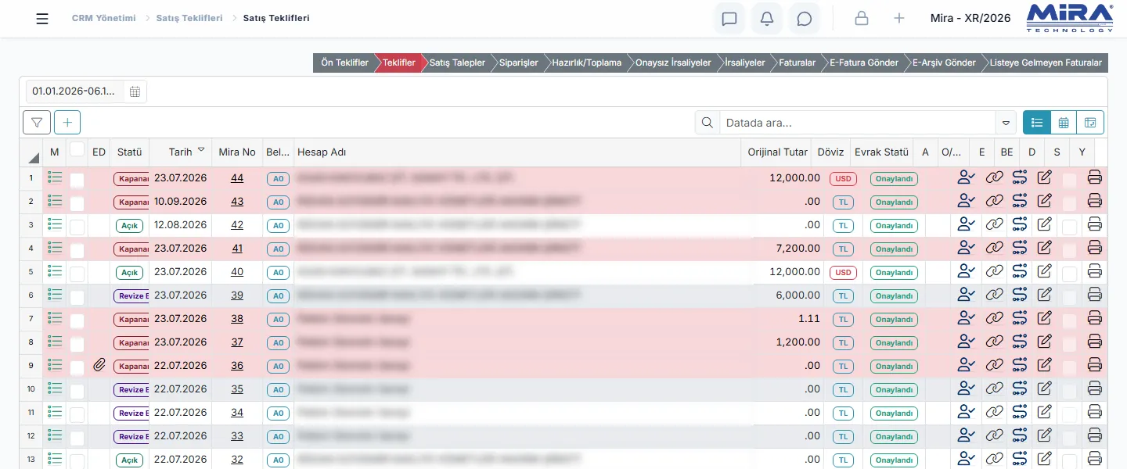1127x469 pixels.
Task: Switch to list view
Action: click(1037, 122)
